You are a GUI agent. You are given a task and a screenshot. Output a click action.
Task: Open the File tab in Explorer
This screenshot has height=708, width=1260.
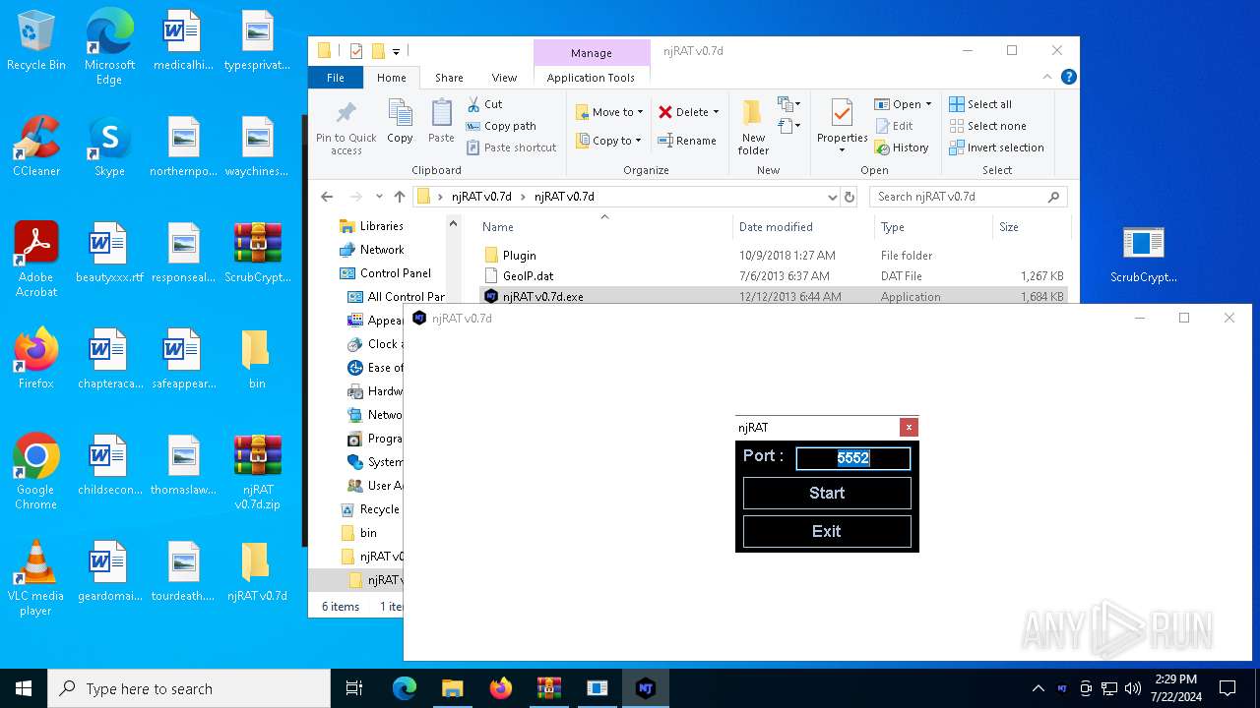(336, 78)
